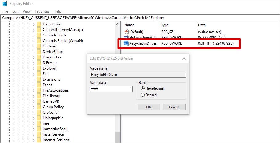
Task: Click the Registry Editor title bar icon
Action: tap(5, 4)
